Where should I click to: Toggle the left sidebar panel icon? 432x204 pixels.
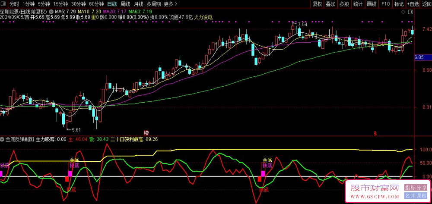coord(4,4)
